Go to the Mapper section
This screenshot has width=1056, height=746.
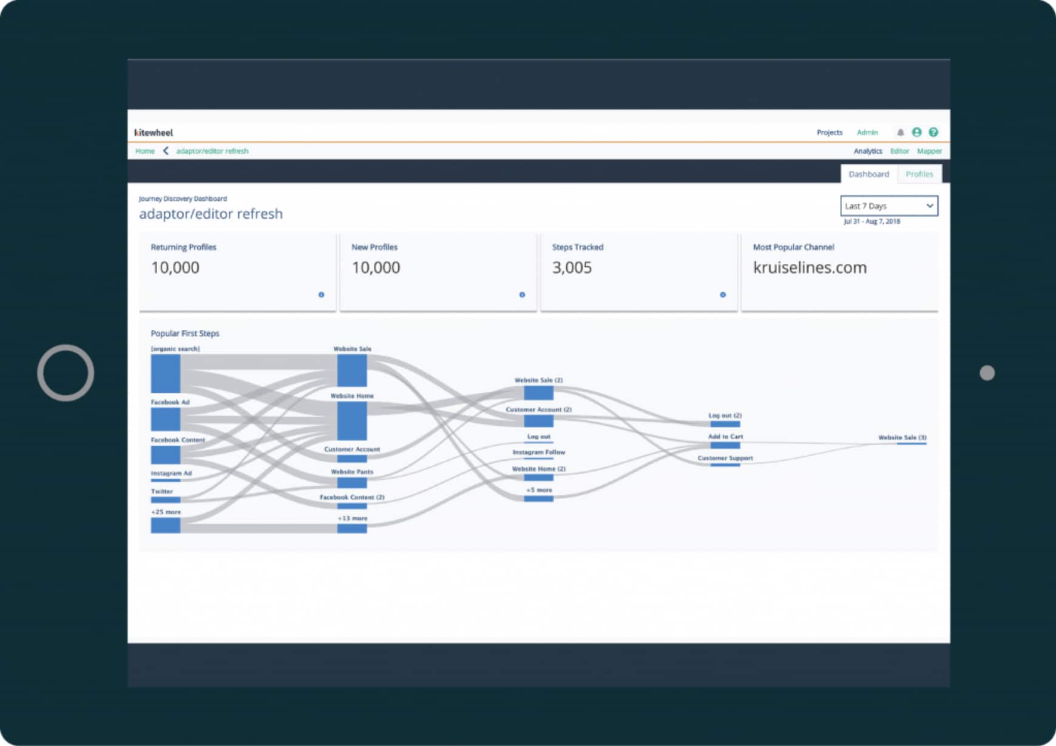[x=929, y=151]
